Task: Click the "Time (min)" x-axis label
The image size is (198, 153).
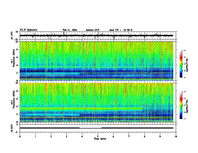Action: point(100,139)
